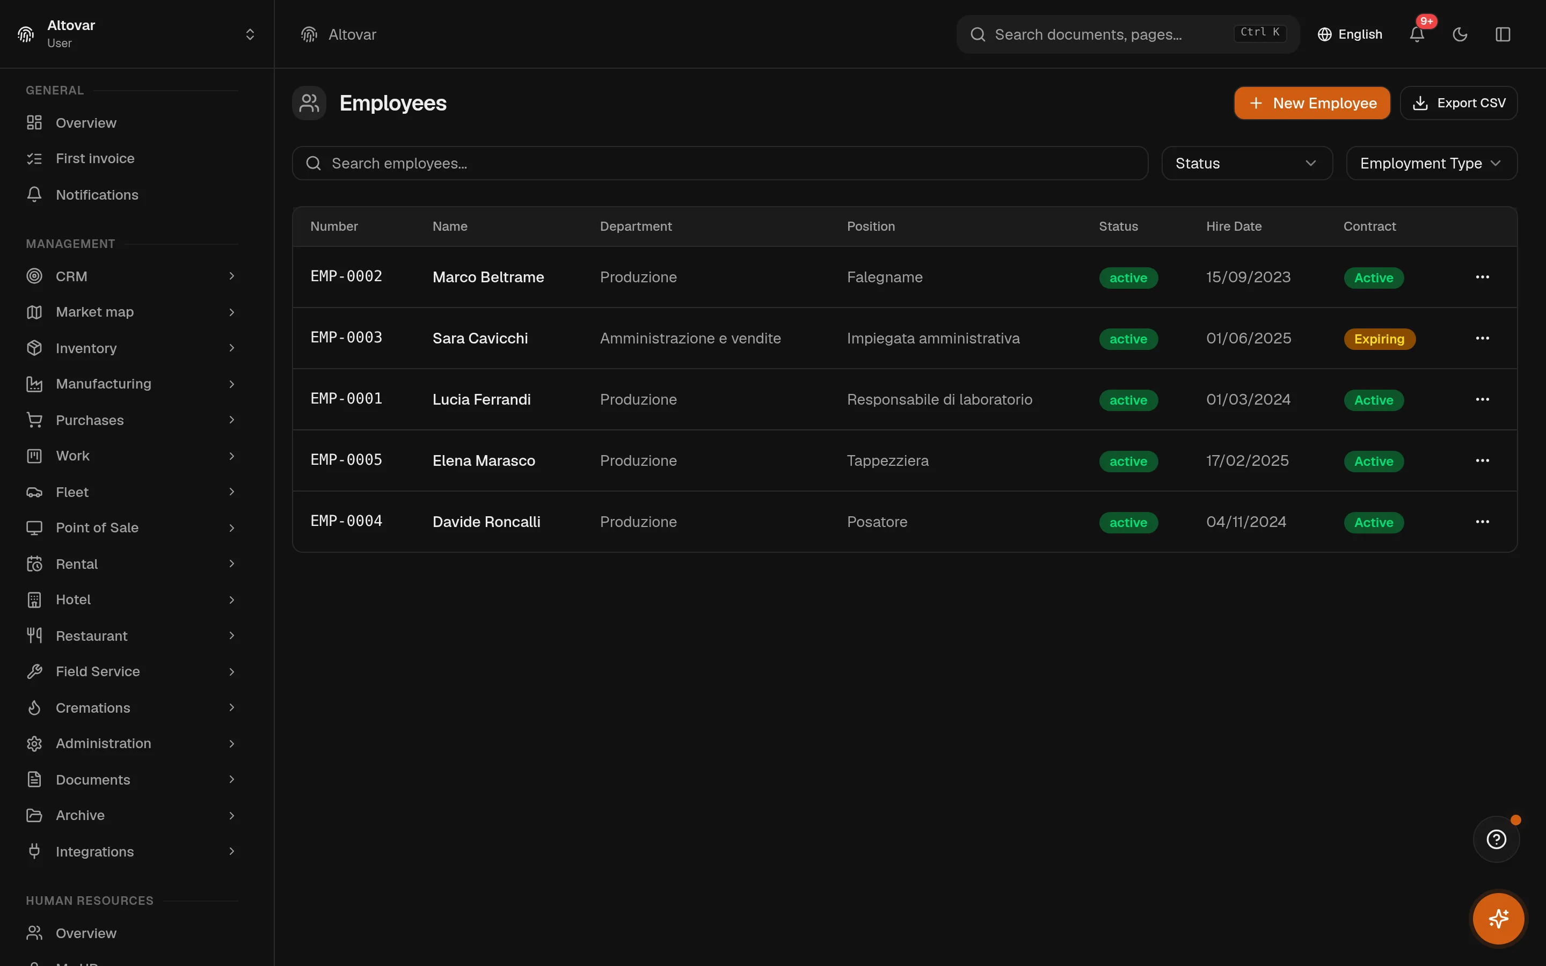Click the Restaurant utensils icon
Viewport: 1546px width, 966px height.
click(x=34, y=635)
